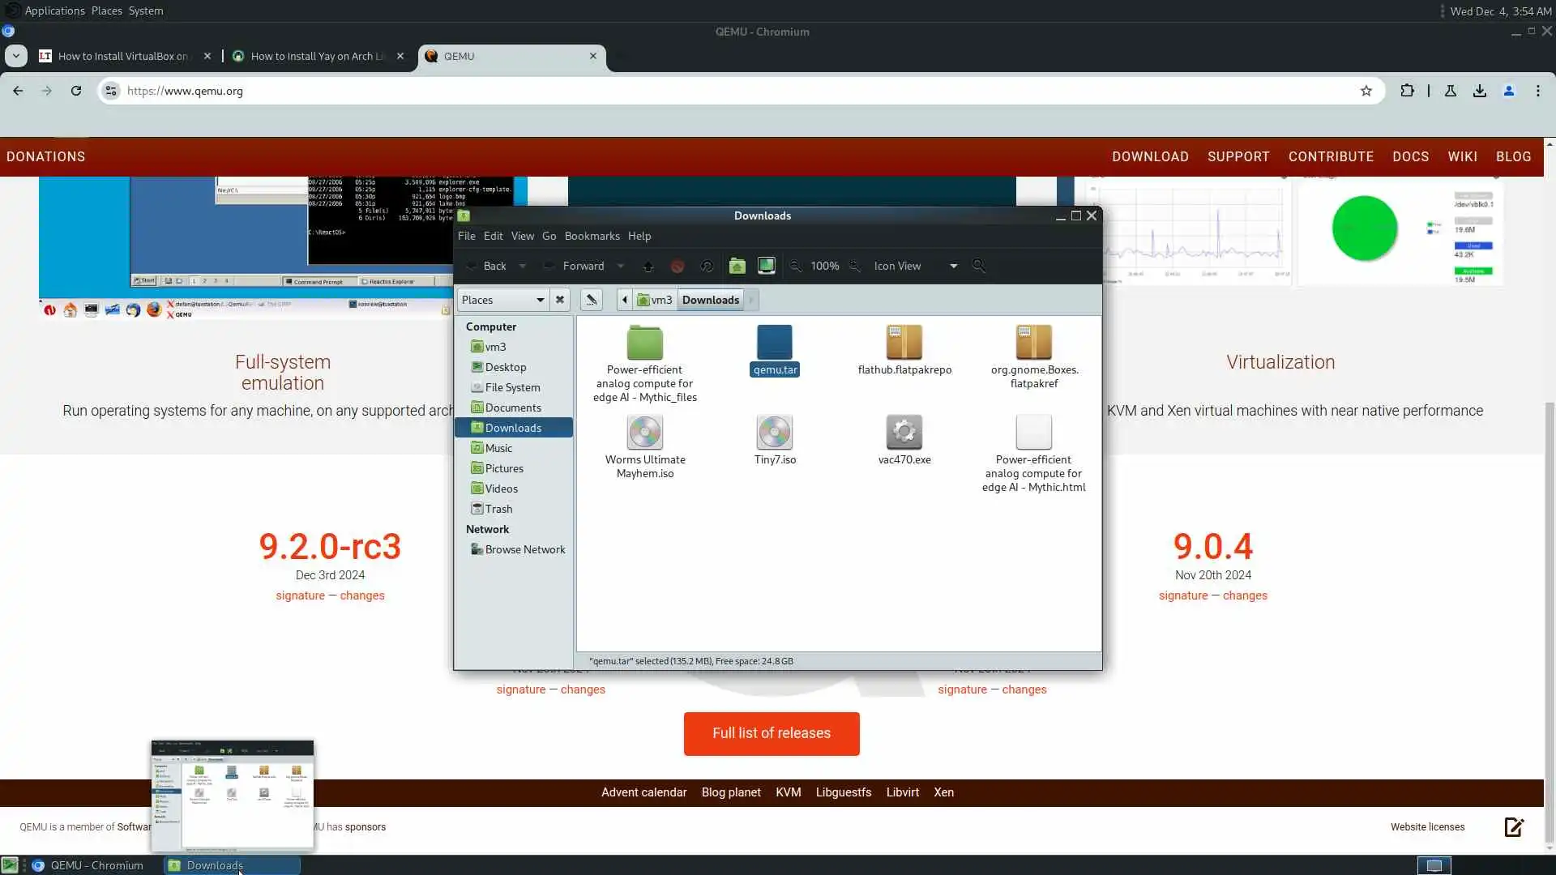Bookmark page with star icon
This screenshot has width=1556, height=875.
(1366, 91)
